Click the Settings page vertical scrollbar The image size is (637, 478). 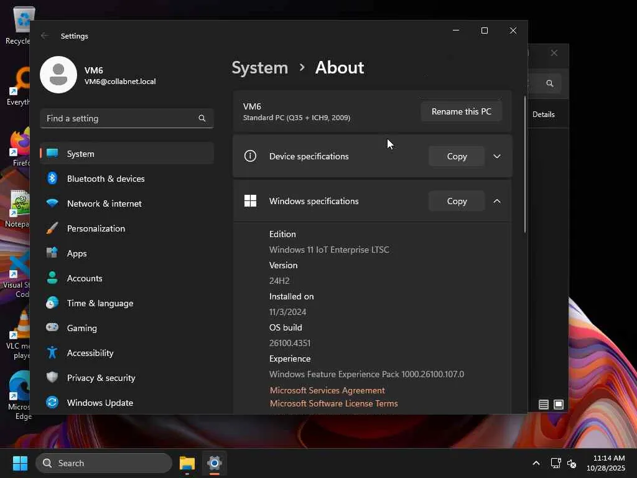tap(525, 164)
